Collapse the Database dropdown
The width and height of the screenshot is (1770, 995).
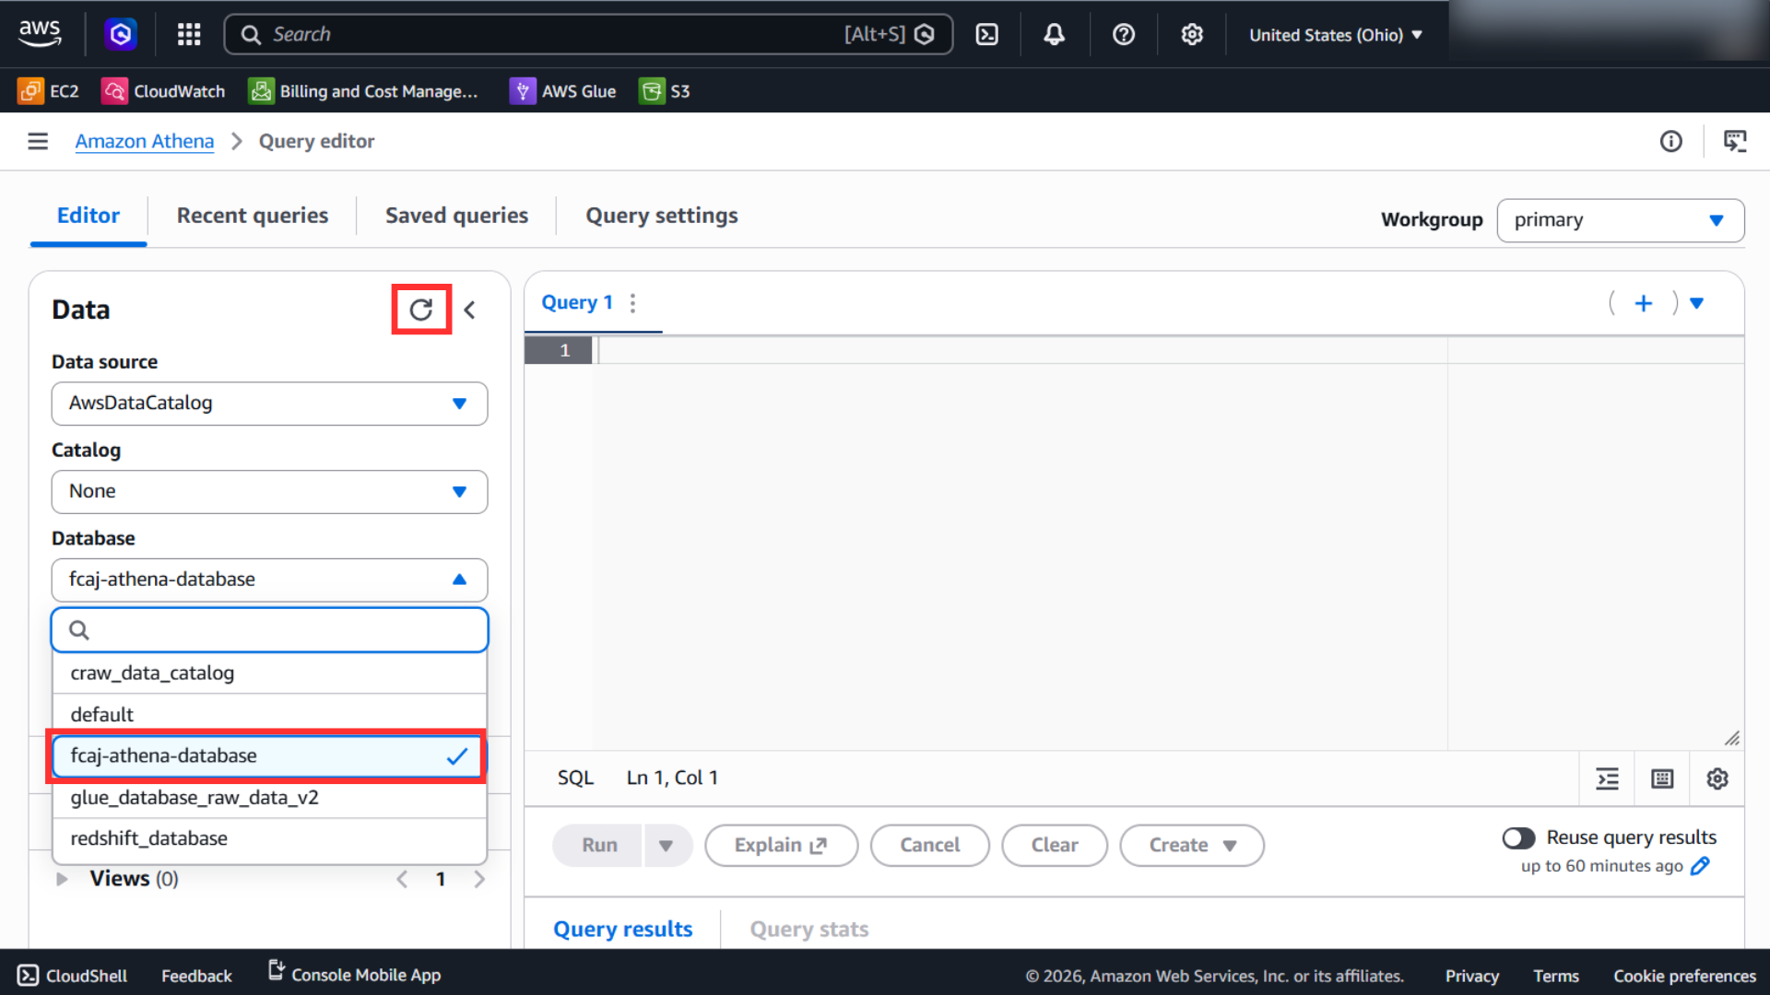(269, 579)
